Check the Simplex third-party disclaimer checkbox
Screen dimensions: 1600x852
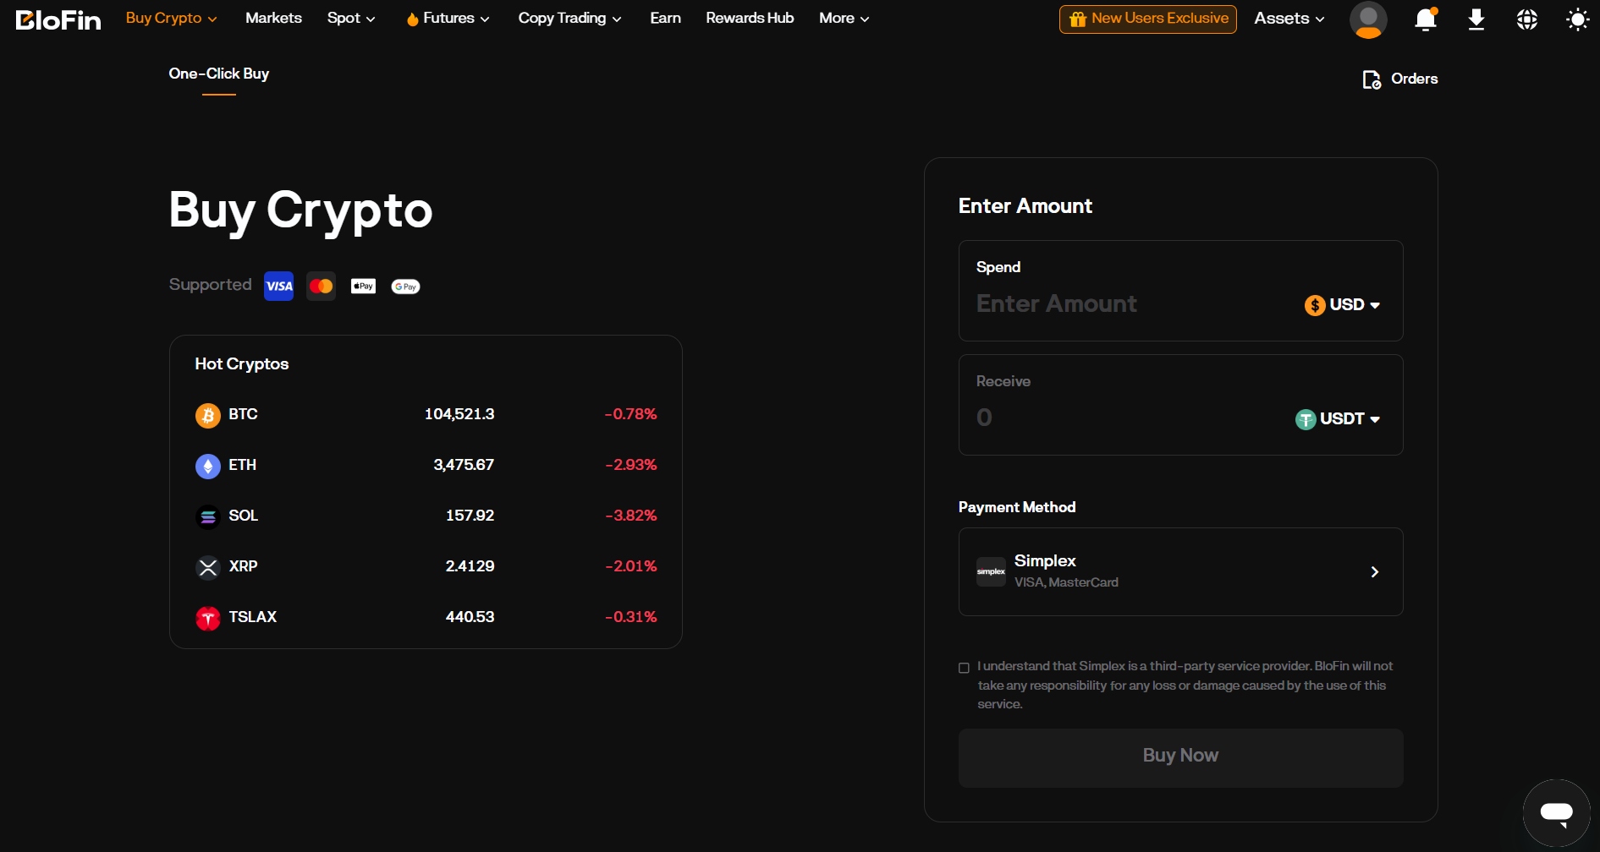tap(964, 668)
